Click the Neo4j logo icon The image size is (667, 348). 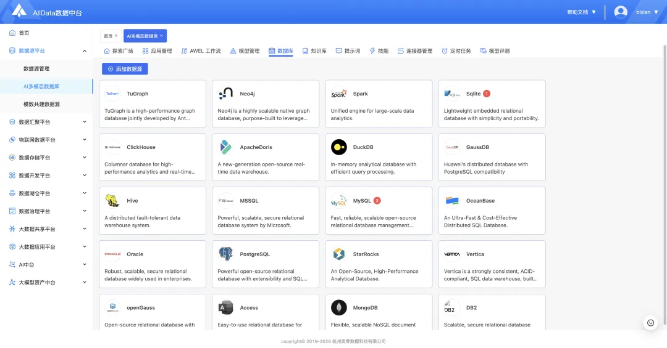click(225, 94)
